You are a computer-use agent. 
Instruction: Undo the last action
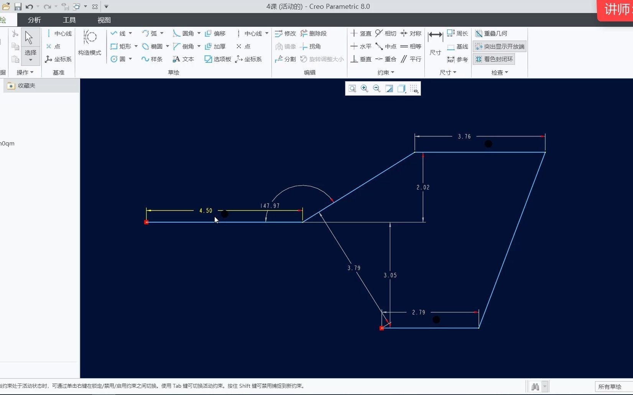coord(30,7)
